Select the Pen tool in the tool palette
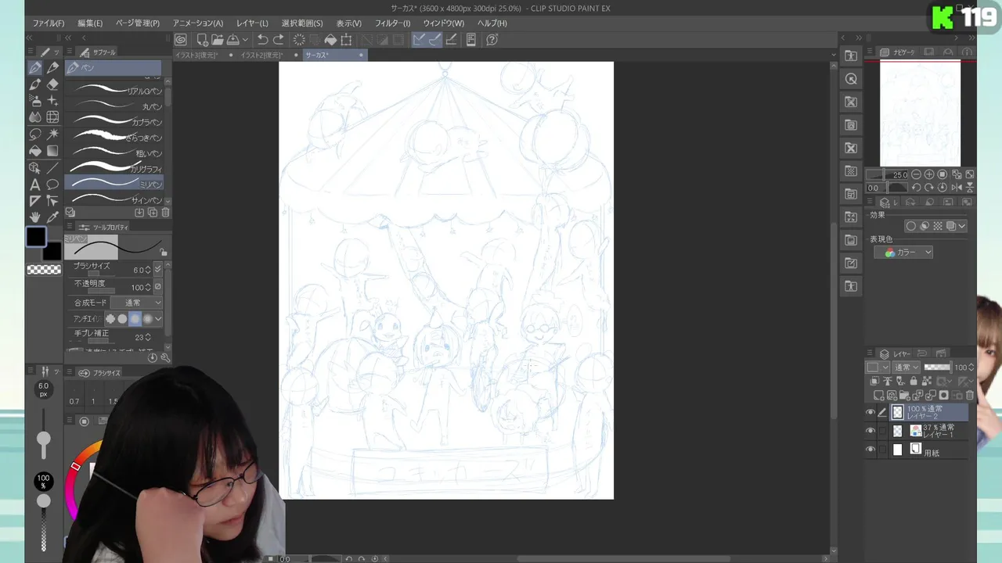The height and width of the screenshot is (563, 1002). pos(35,68)
